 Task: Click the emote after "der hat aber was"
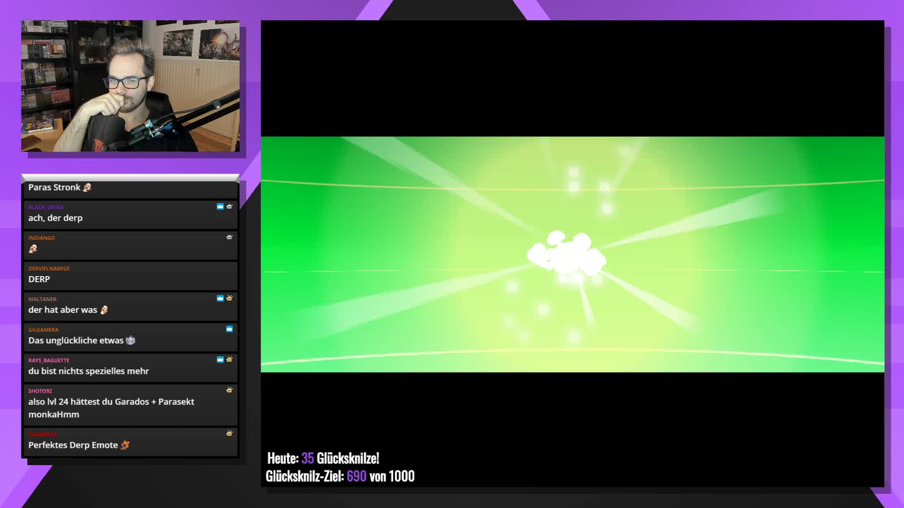coord(104,310)
